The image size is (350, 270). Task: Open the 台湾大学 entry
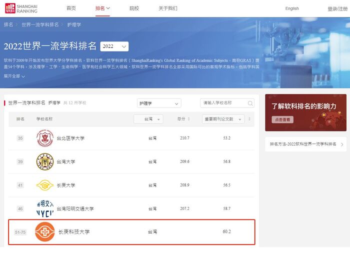pyautogui.click(x=66, y=162)
